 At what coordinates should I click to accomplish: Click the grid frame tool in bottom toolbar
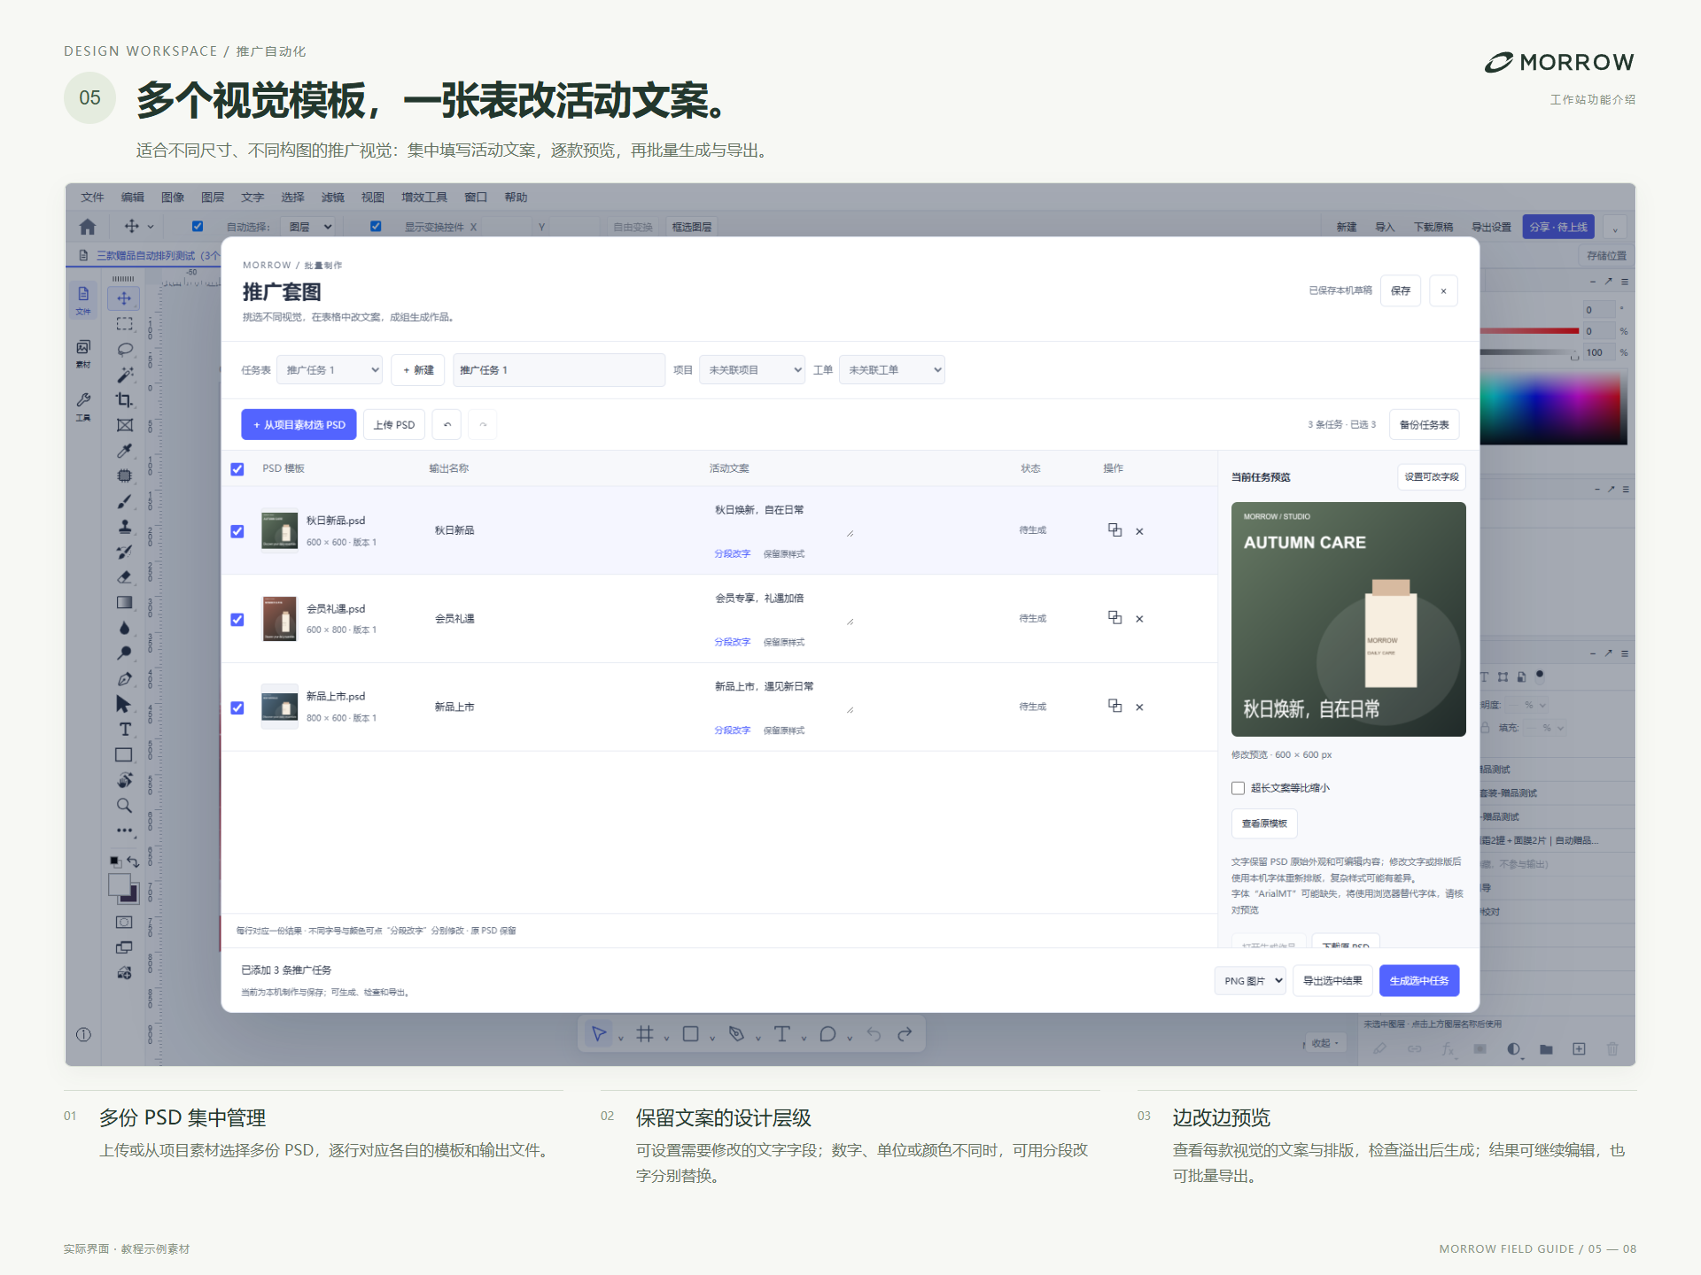coord(645,1034)
